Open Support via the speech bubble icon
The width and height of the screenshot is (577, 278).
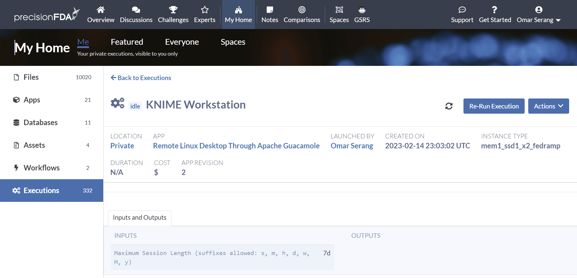pyautogui.click(x=462, y=10)
